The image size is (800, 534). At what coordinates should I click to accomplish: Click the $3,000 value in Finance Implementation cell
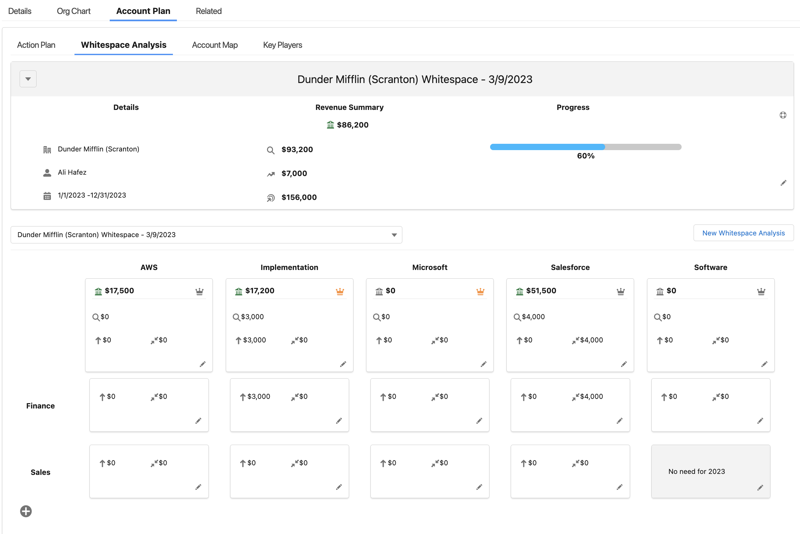[x=259, y=397]
